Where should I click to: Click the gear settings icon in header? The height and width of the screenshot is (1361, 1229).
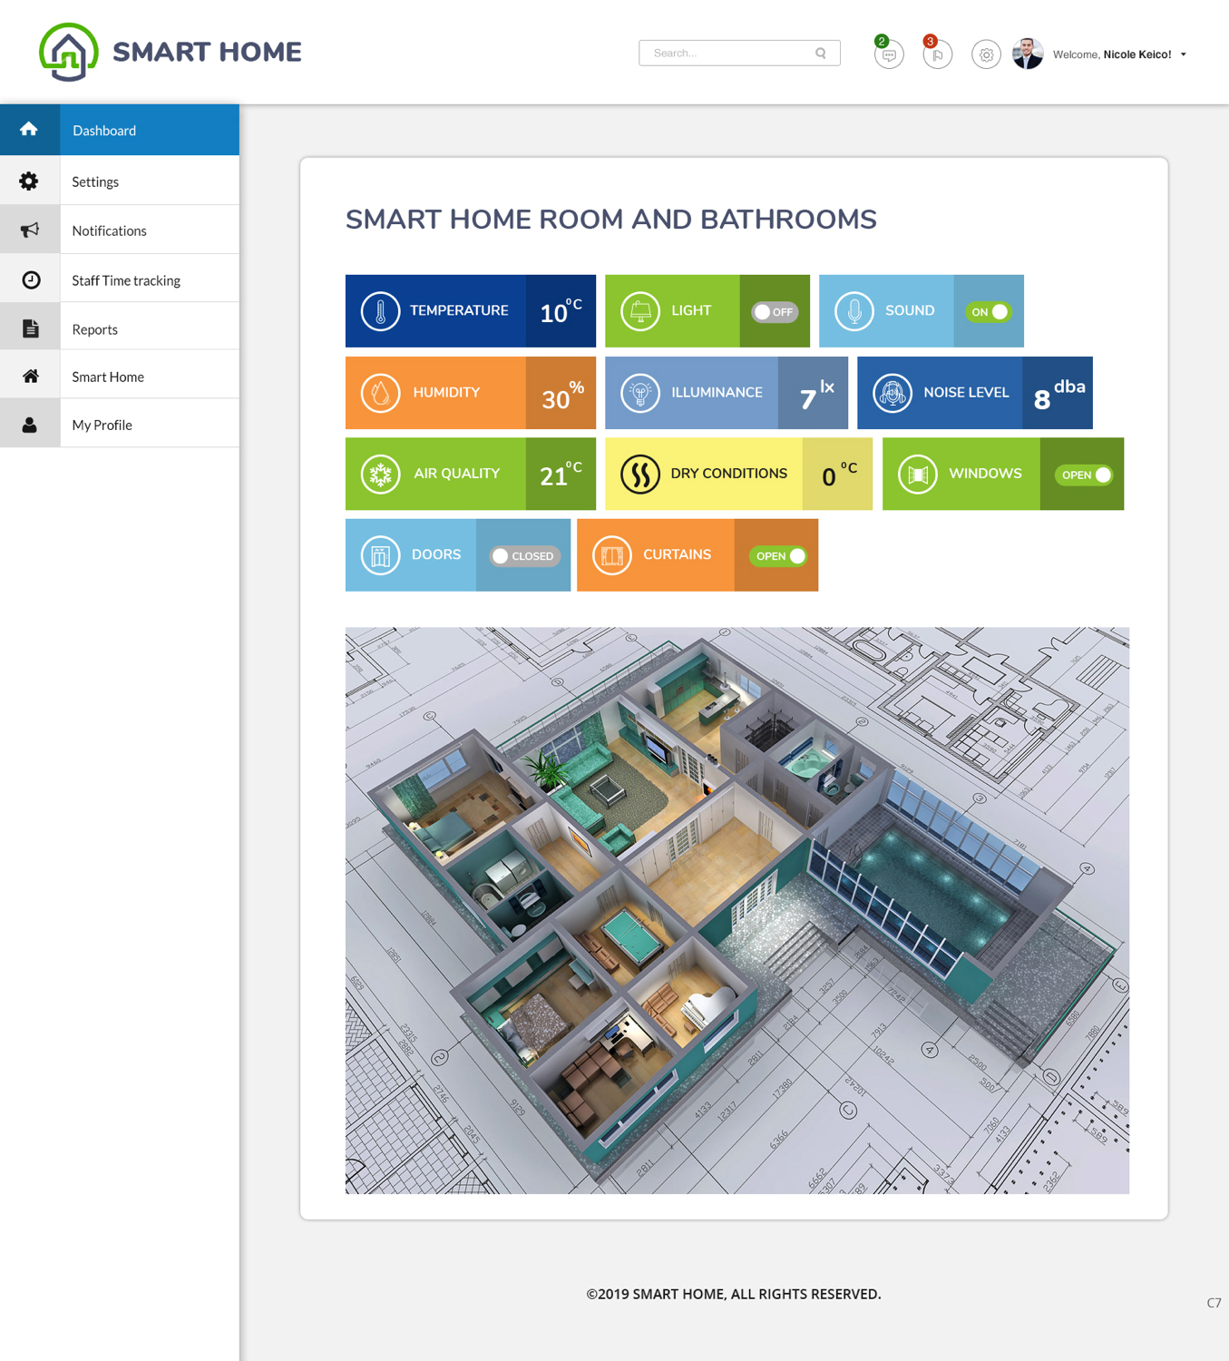coord(986,55)
